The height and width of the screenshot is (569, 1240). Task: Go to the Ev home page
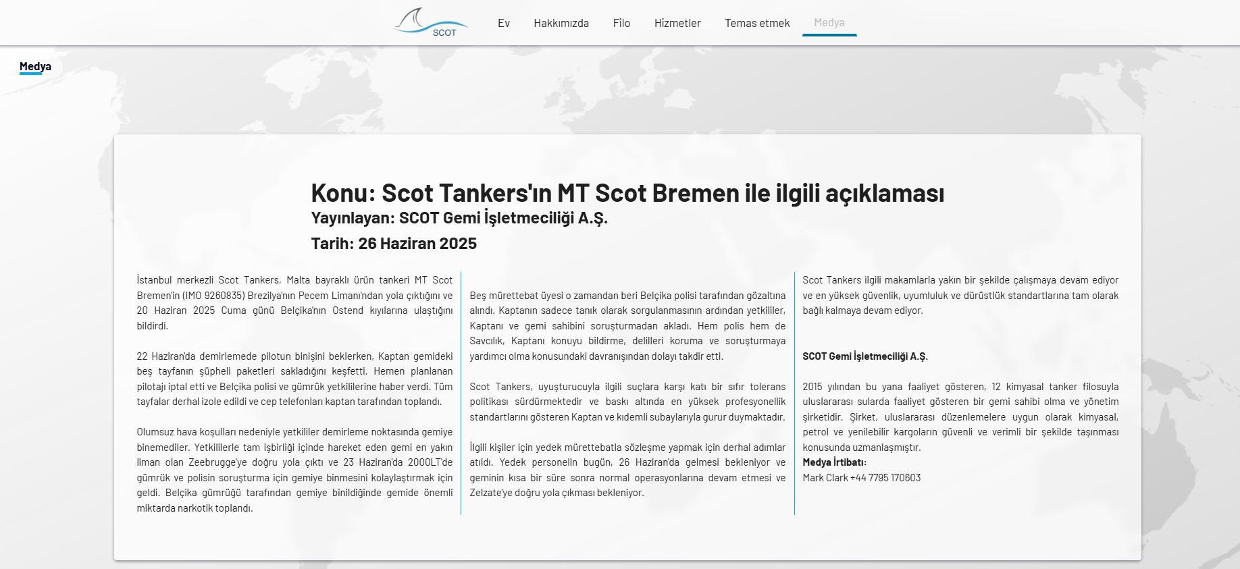point(503,23)
